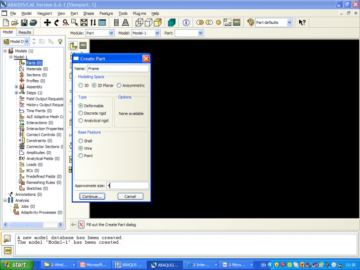Expand the Assembly tree node

point(16,87)
